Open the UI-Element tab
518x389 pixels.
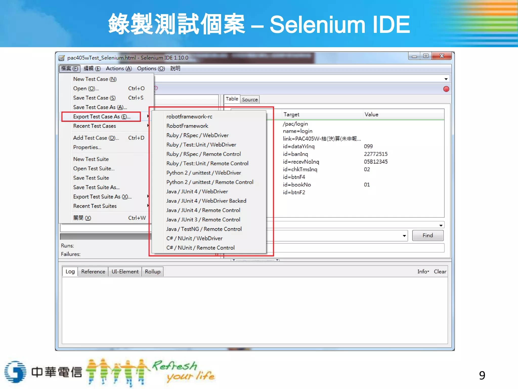coord(125,271)
